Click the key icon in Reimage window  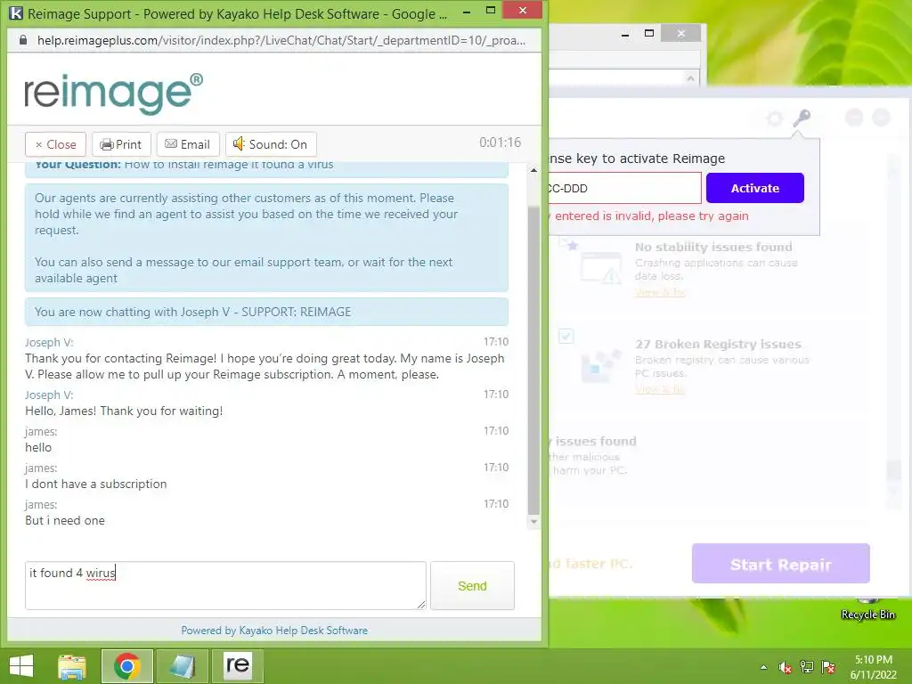pos(802,118)
